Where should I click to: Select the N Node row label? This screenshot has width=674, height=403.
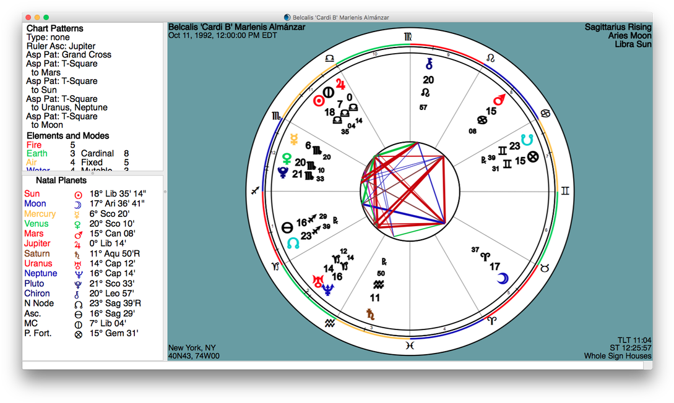tap(39, 303)
